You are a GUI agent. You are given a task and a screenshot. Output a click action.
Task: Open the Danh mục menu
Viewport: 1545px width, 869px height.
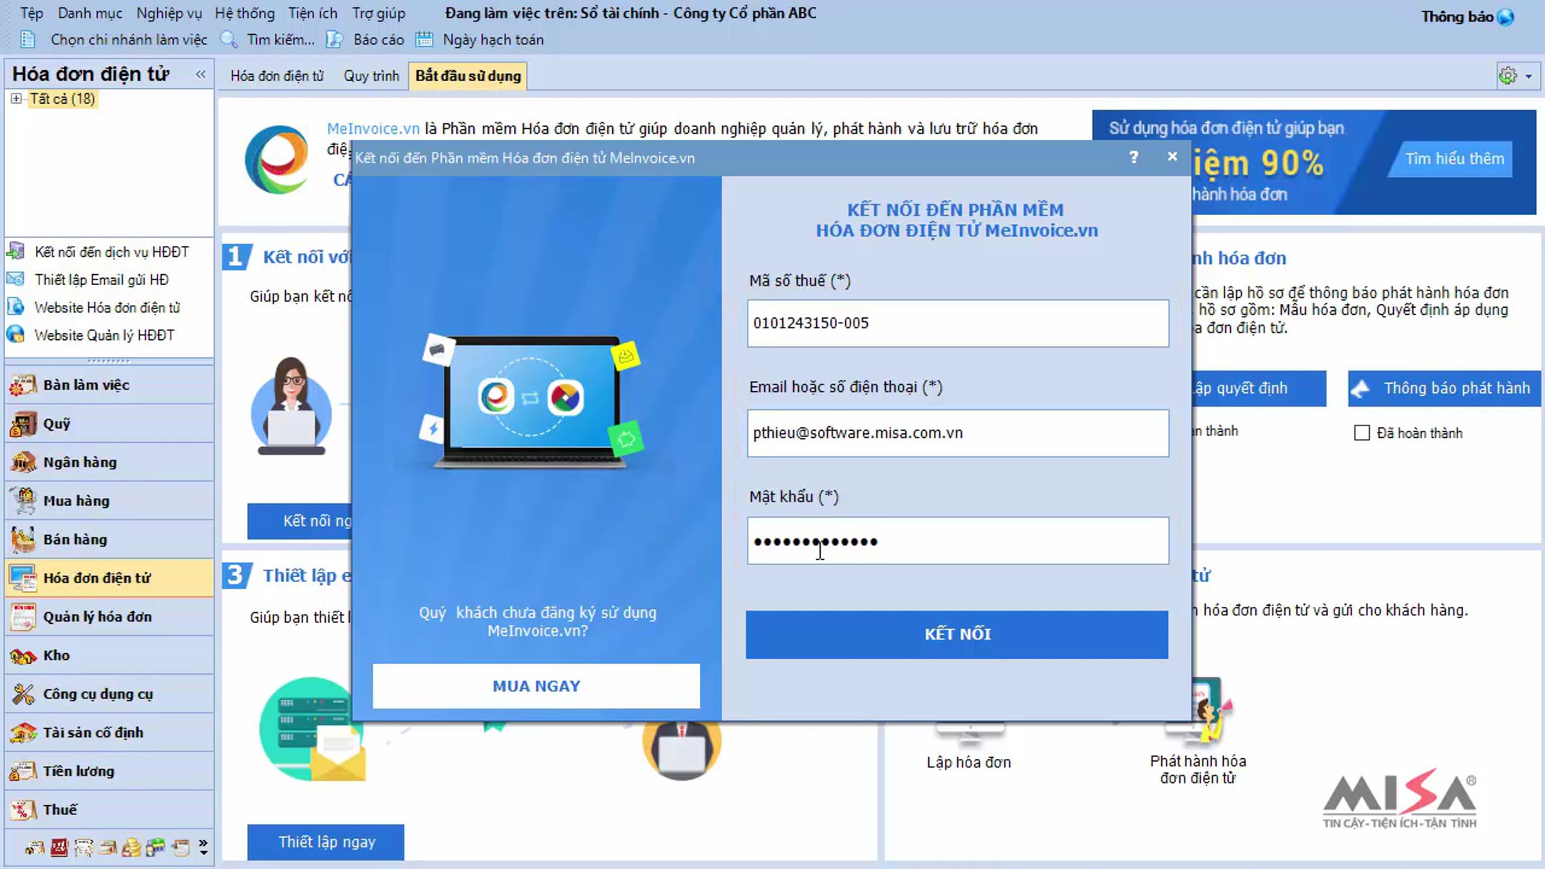coord(90,13)
